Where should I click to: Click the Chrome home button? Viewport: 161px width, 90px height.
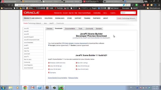(x=12, y=5)
